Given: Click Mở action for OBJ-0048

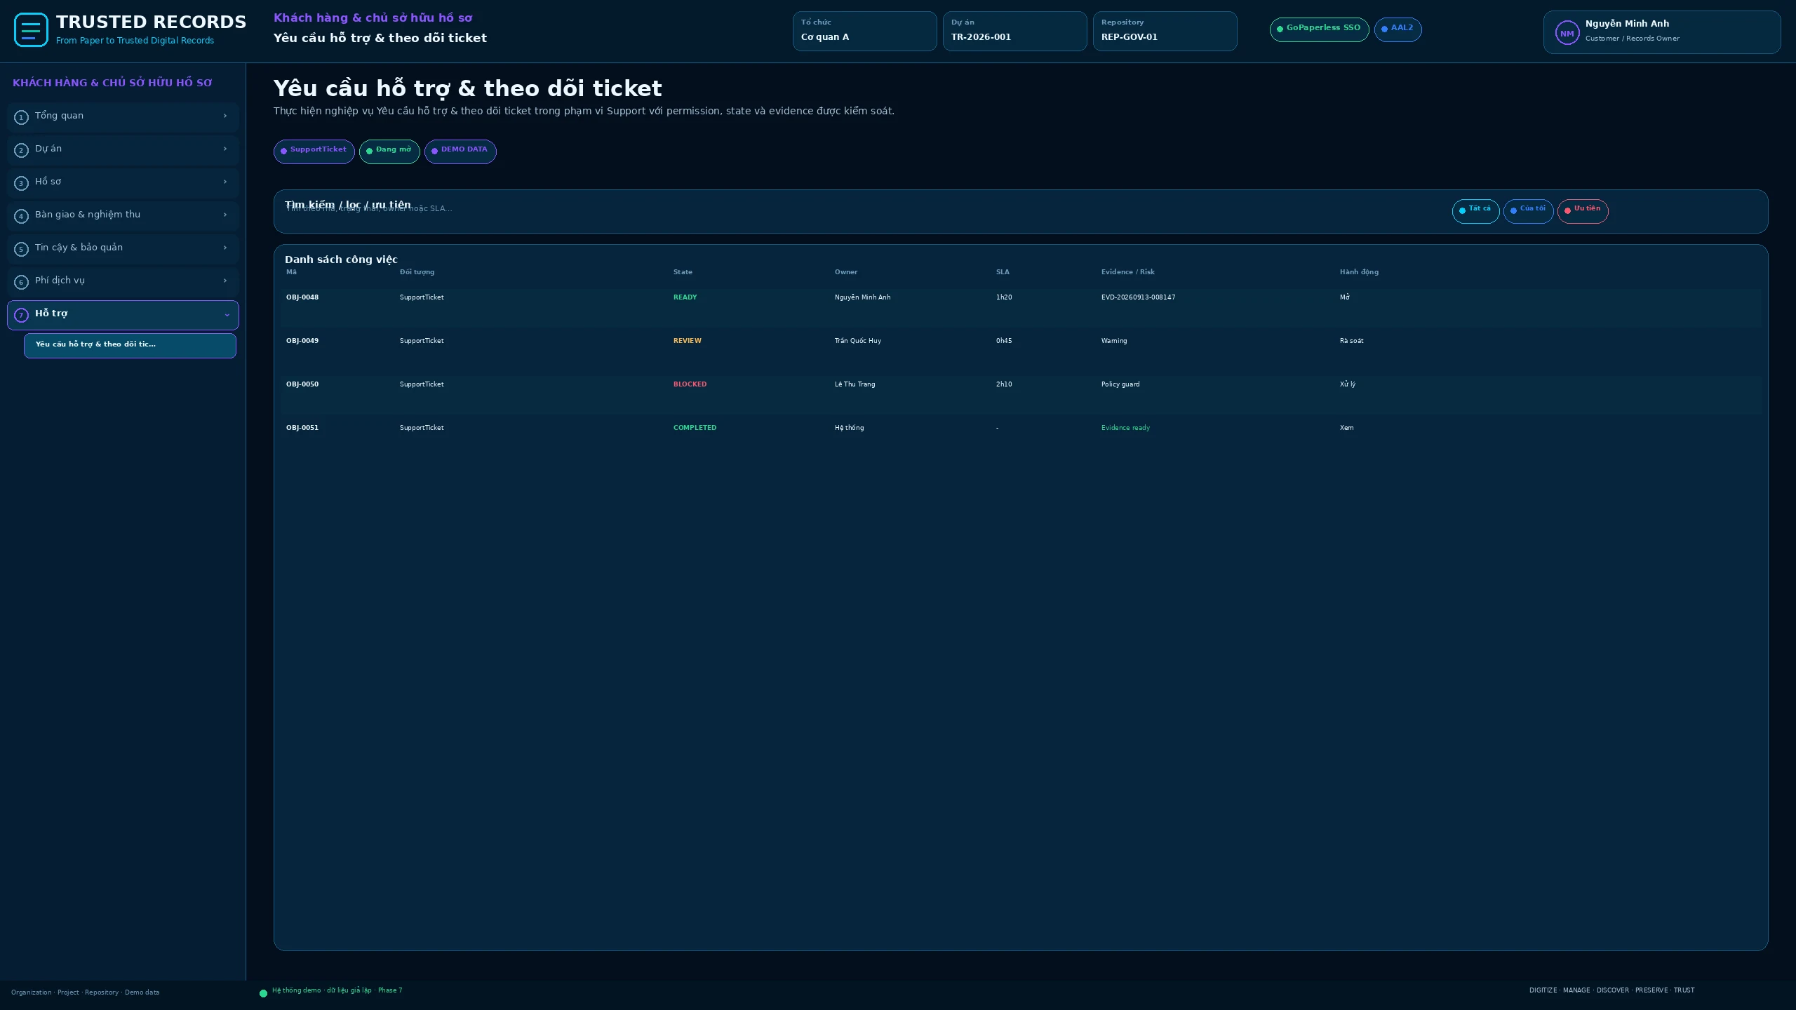Looking at the screenshot, I should point(1344,297).
